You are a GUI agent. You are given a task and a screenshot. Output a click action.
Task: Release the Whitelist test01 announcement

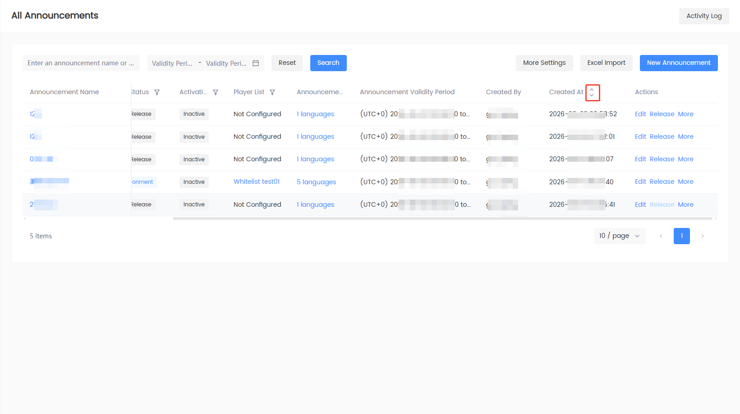pyautogui.click(x=662, y=182)
